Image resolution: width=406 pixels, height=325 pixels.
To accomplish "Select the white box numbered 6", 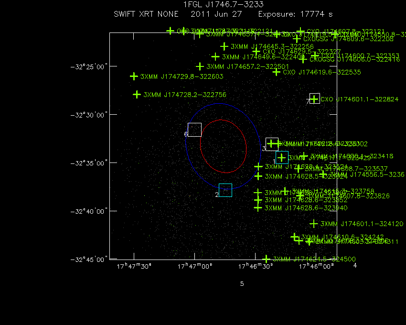I will coord(194,130).
